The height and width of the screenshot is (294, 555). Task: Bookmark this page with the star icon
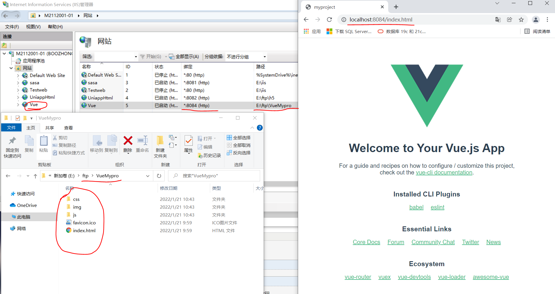(521, 19)
